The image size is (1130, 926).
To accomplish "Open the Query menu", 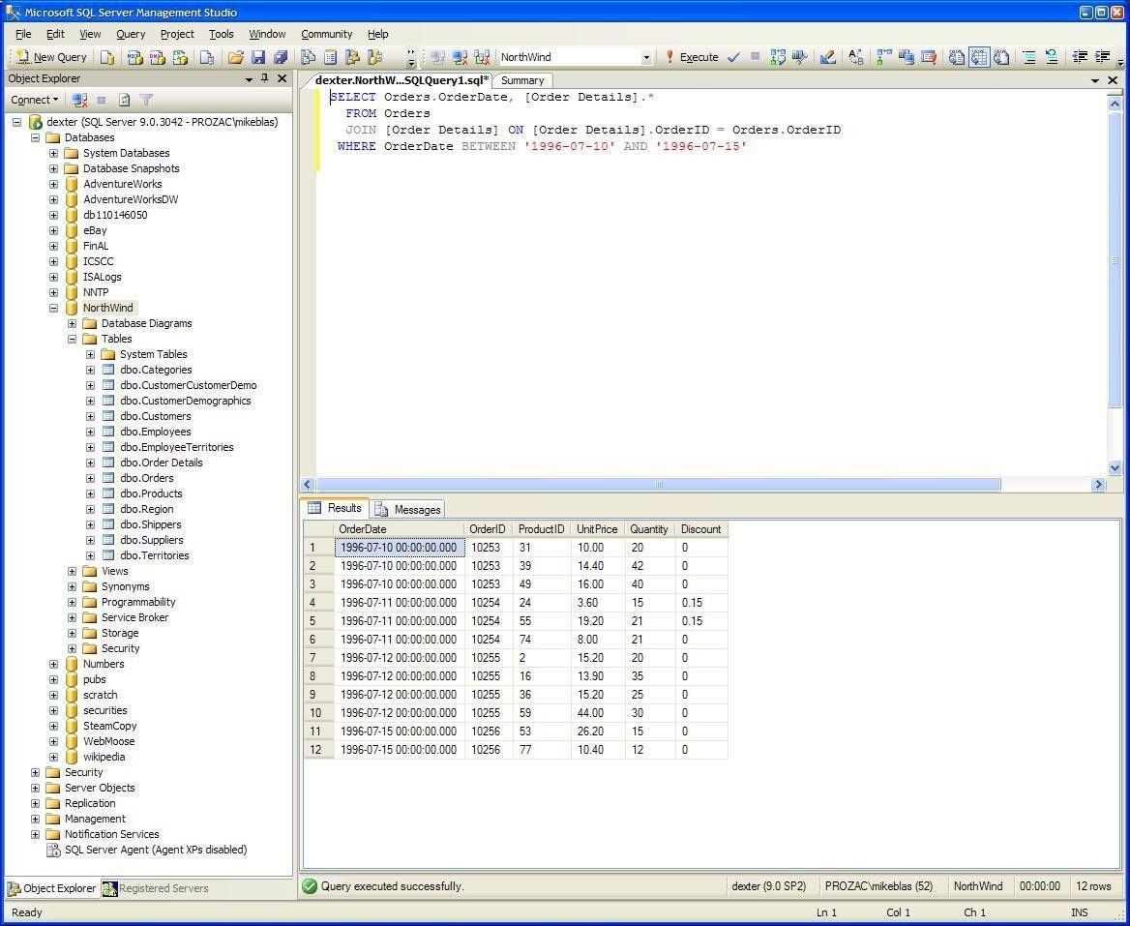I will 131,34.
